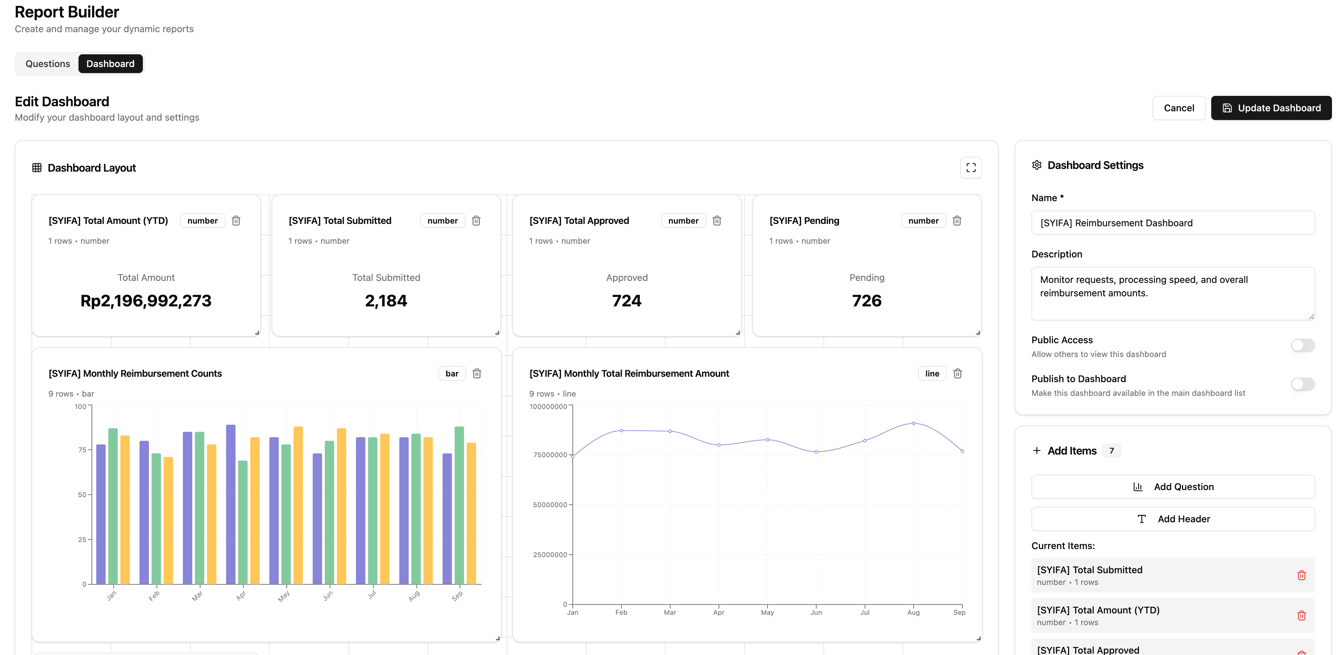Delete the Monthly Reimbursement Counts chart
This screenshot has width=1340, height=655.
pyautogui.click(x=477, y=373)
